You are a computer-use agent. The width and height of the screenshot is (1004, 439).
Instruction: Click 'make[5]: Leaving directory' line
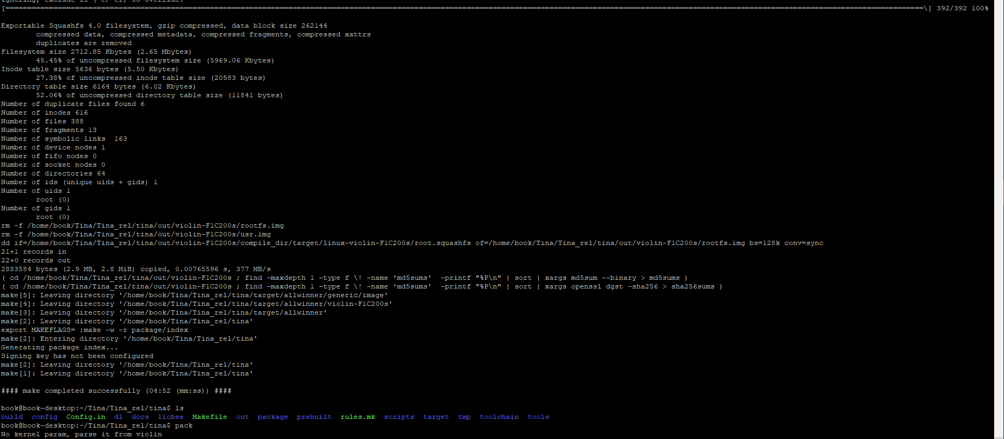[x=195, y=295]
